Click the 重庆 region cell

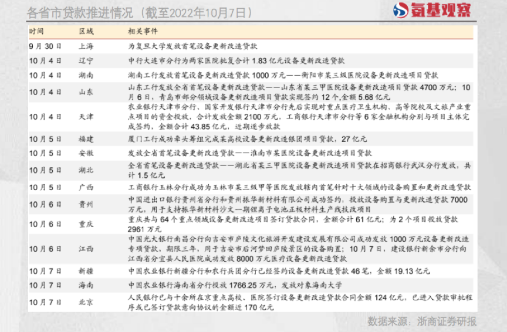(86, 224)
